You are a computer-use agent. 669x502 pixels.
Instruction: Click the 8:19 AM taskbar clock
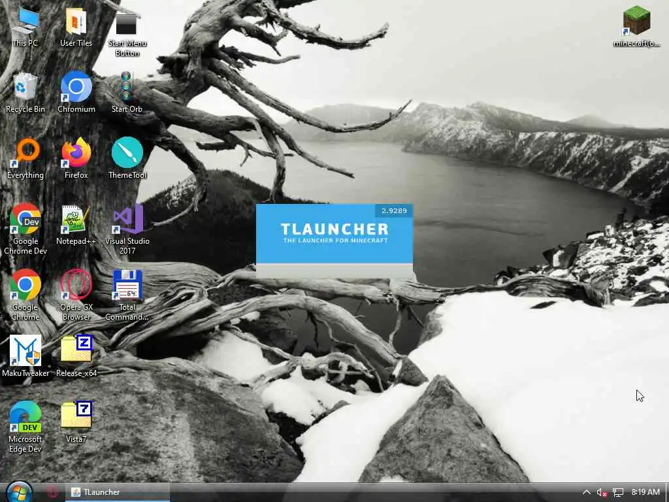tap(645, 492)
